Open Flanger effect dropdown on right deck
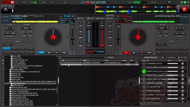This screenshot has width=190, height=107. [x=163, y=28]
